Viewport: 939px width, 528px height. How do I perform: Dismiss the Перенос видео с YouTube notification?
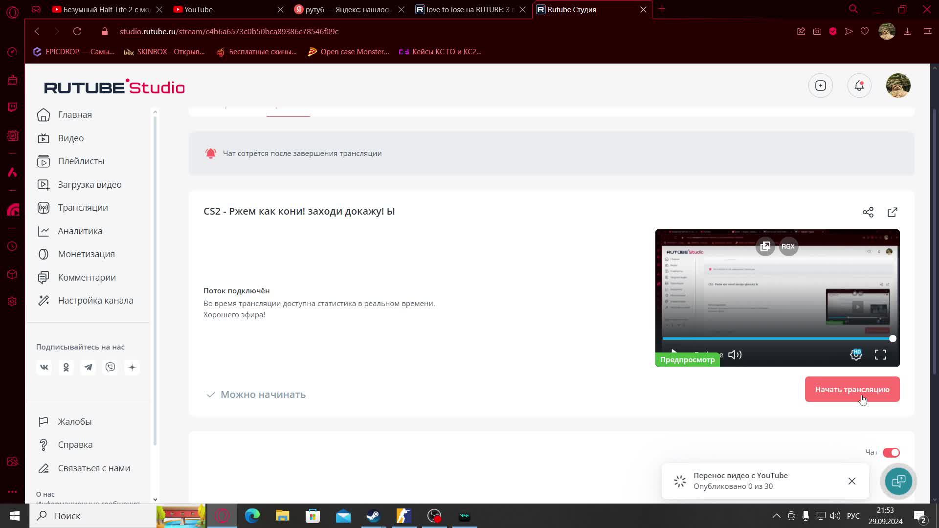[x=852, y=481]
